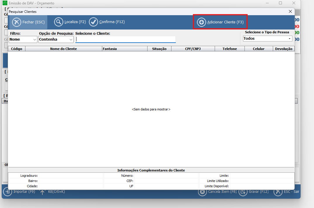Click the Gravar (F12) icon
The width and height of the screenshot is (314, 208).
tap(243, 192)
